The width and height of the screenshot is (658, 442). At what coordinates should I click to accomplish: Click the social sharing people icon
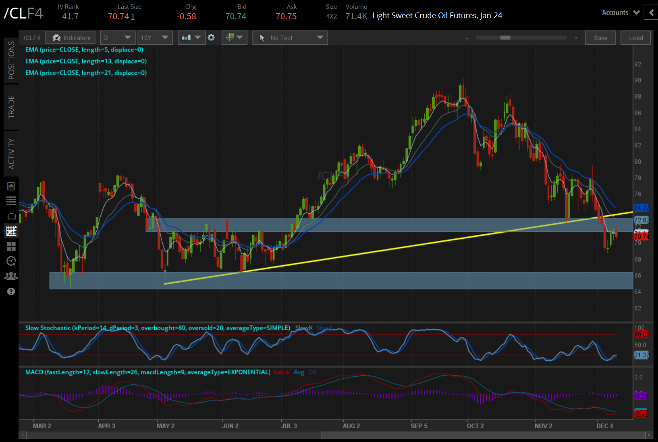[x=11, y=276]
